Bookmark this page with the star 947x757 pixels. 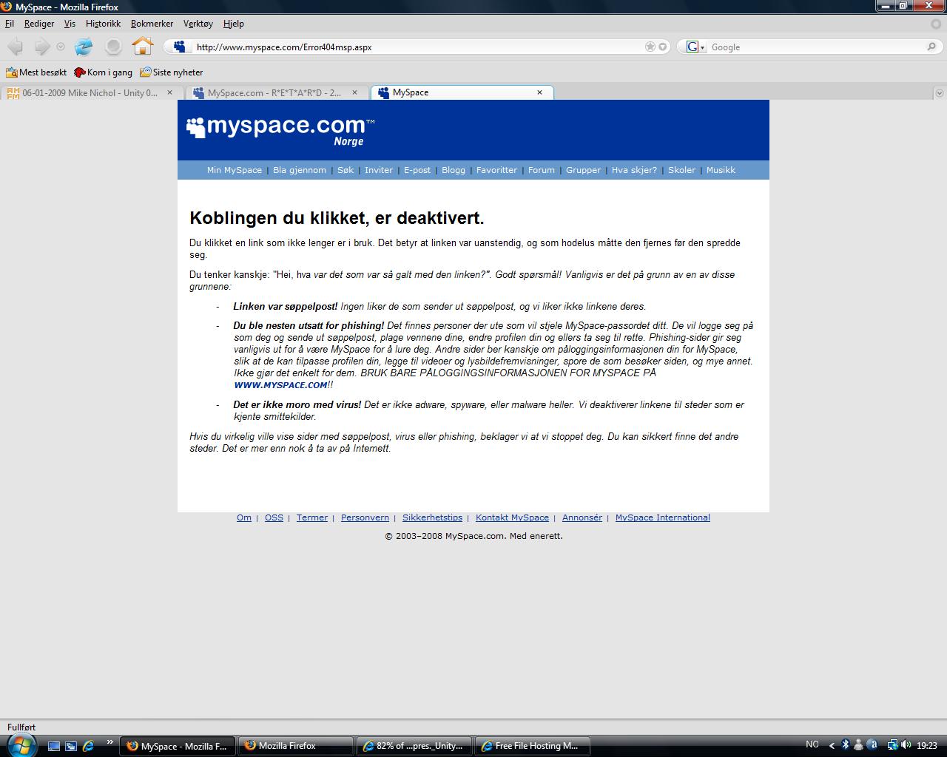point(650,47)
